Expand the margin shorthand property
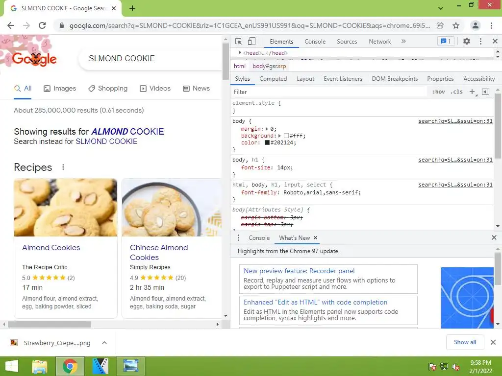This screenshot has width=502, height=376. [x=267, y=129]
